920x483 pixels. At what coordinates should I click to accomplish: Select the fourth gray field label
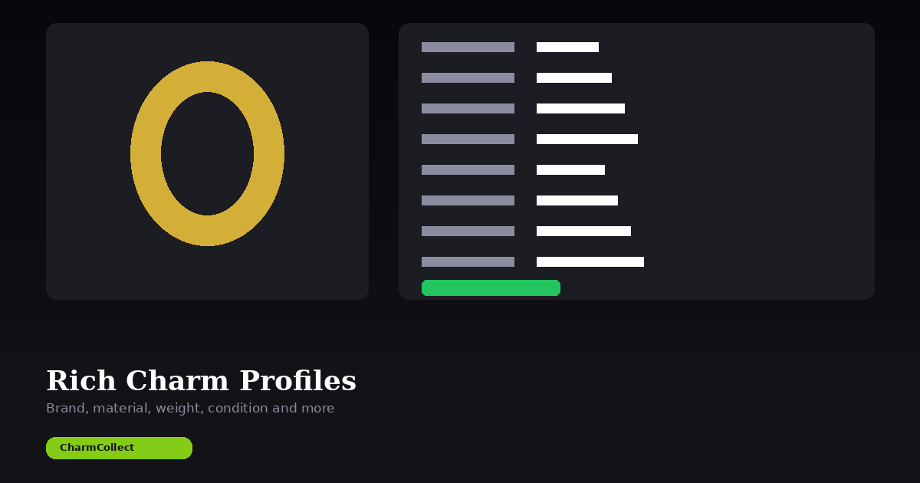(468, 139)
